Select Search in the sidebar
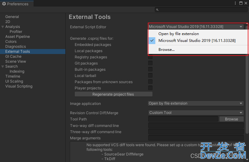The height and width of the screenshot is (162, 249). [x=12, y=66]
